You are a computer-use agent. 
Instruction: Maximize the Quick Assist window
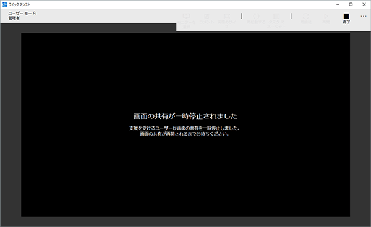point(351,4)
